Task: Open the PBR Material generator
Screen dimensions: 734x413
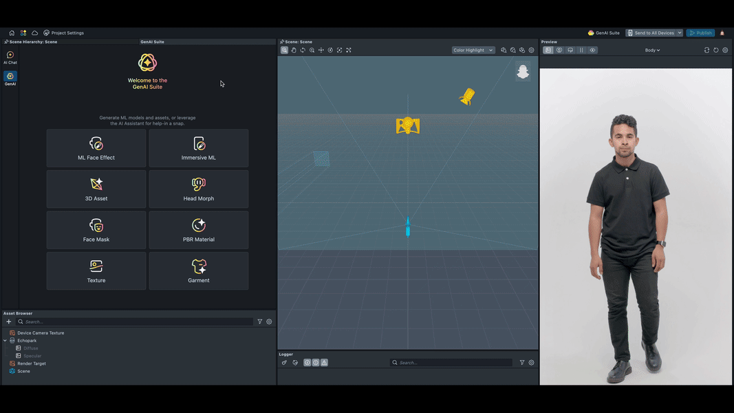Action: (199, 230)
